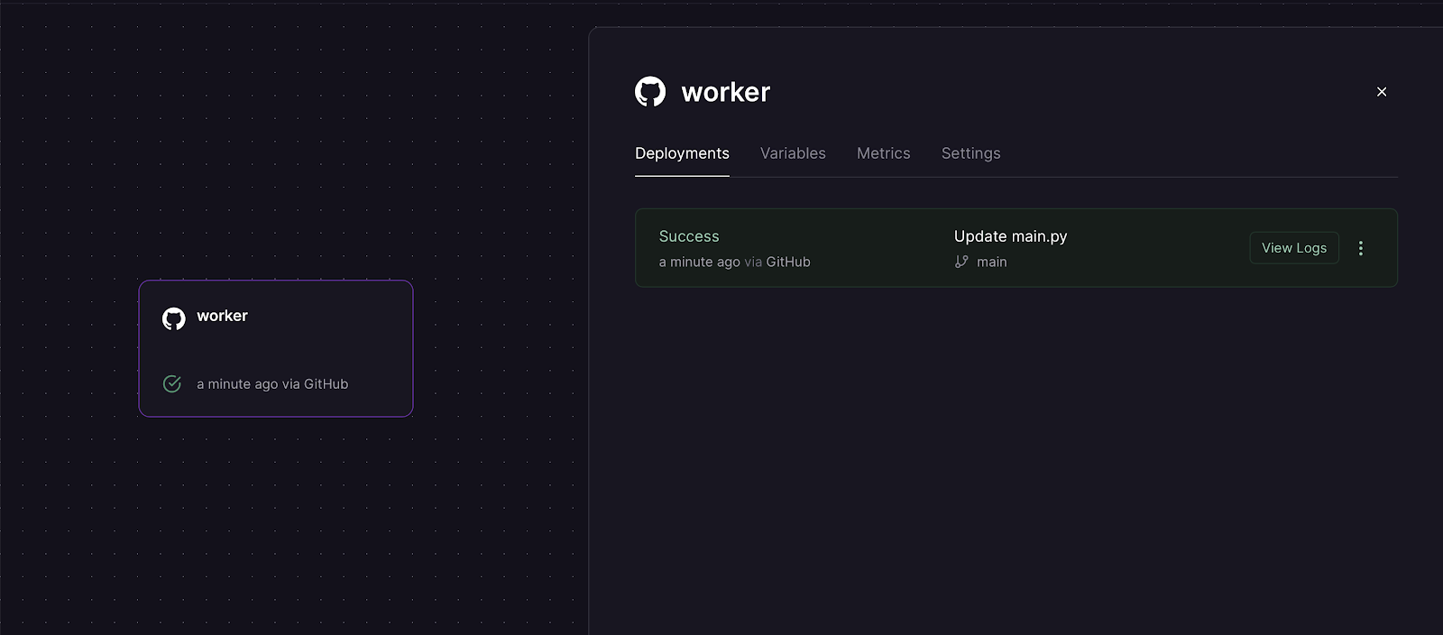Click 'a minute ago via GitHub' in the deployment row

pos(735,262)
